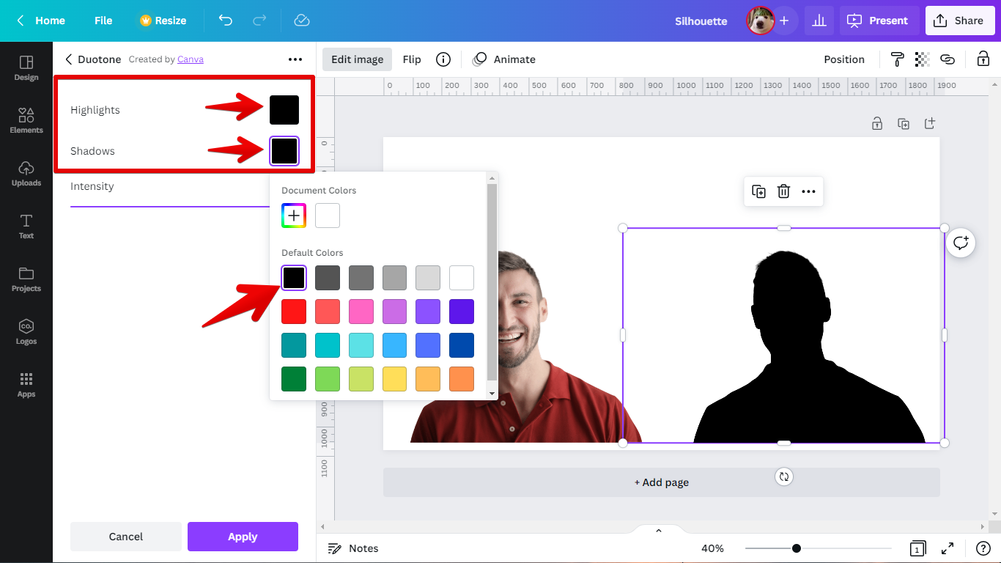This screenshot has width=1001, height=563.
Task: Click the Apply button
Action: (x=243, y=537)
